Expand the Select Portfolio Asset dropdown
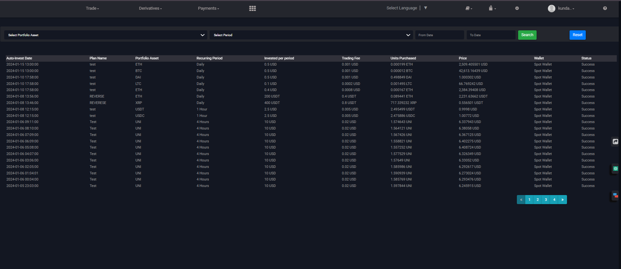The height and width of the screenshot is (269, 621). coord(106,35)
